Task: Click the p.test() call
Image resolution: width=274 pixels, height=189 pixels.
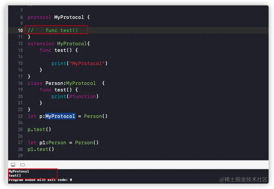Action: pyautogui.click(x=39, y=129)
